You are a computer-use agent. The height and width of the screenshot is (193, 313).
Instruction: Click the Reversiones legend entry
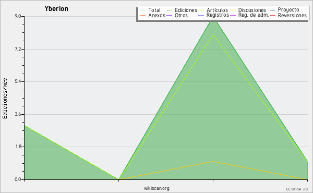(x=292, y=16)
